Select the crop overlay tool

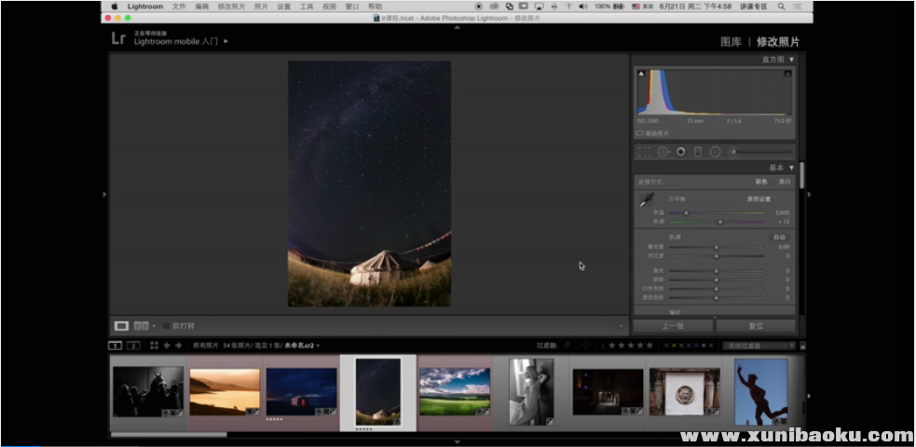(644, 152)
